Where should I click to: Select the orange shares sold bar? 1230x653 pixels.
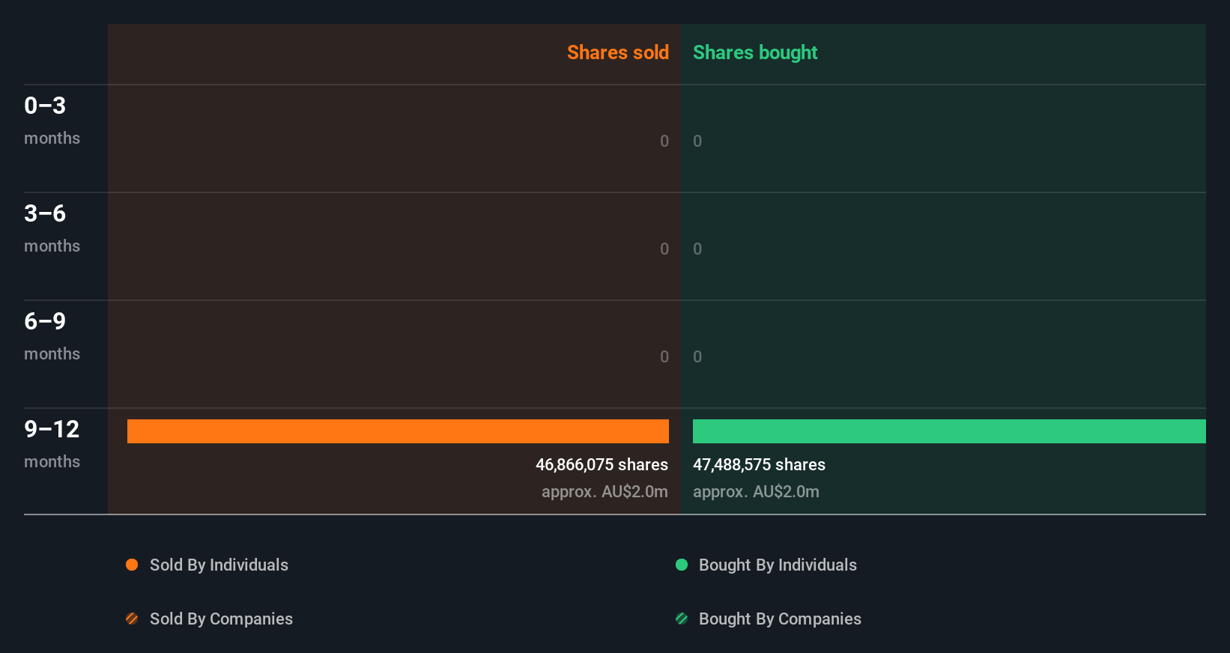[x=398, y=431]
